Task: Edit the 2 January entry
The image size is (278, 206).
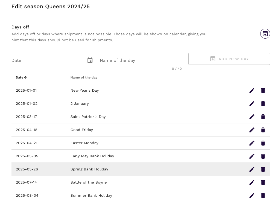Action: pyautogui.click(x=252, y=104)
